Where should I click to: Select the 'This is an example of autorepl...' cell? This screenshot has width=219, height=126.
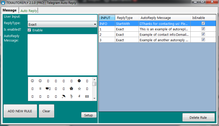165,29
